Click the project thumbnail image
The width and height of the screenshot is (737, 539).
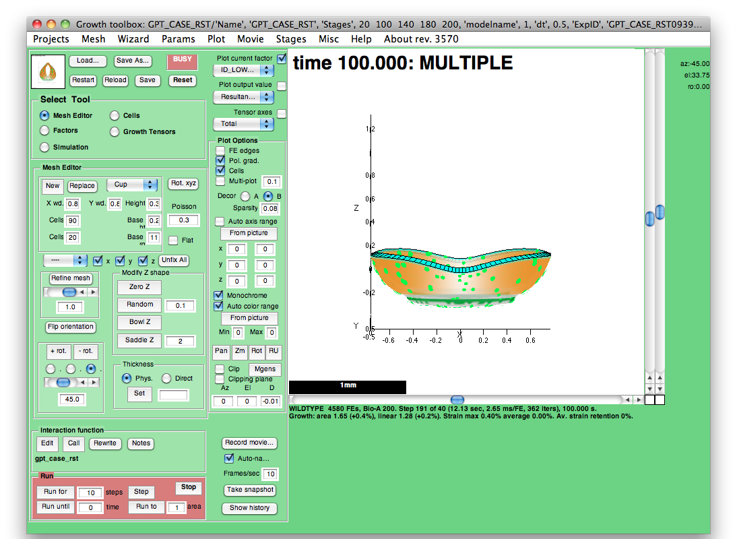point(49,71)
